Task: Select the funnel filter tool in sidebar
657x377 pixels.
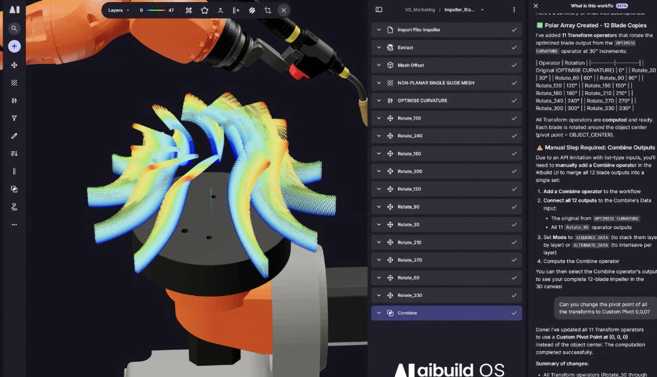Action: click(14, 118)
